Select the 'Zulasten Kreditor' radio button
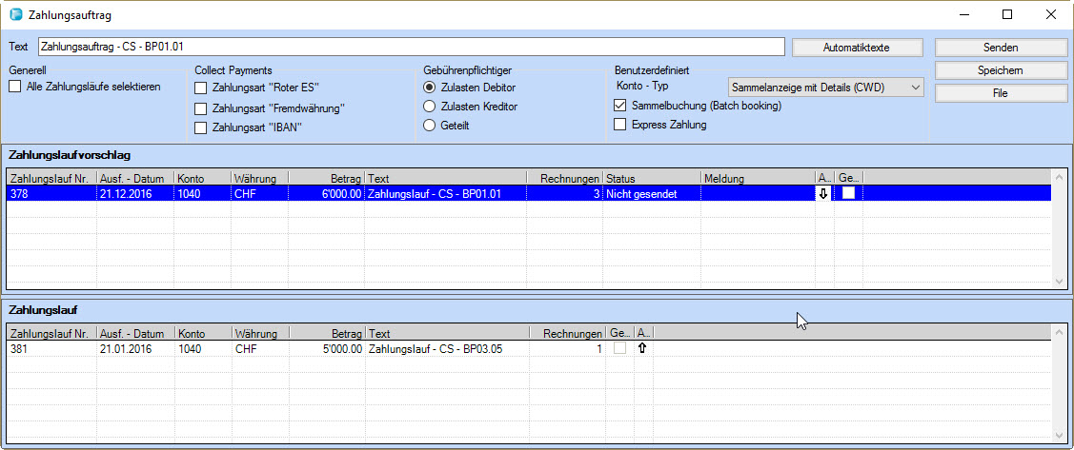Image resolution: width=1074 pixels, height=450 pixels. (x=430, y=107)
